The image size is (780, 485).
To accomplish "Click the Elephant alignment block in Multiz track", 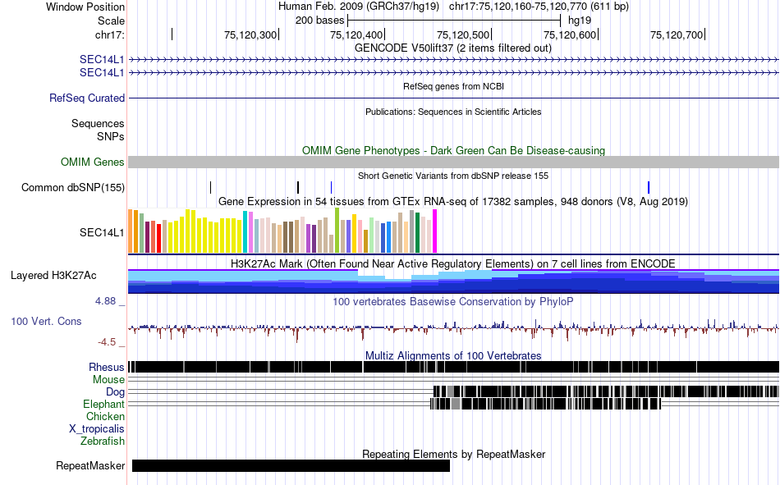I will [x=546, y=404].
